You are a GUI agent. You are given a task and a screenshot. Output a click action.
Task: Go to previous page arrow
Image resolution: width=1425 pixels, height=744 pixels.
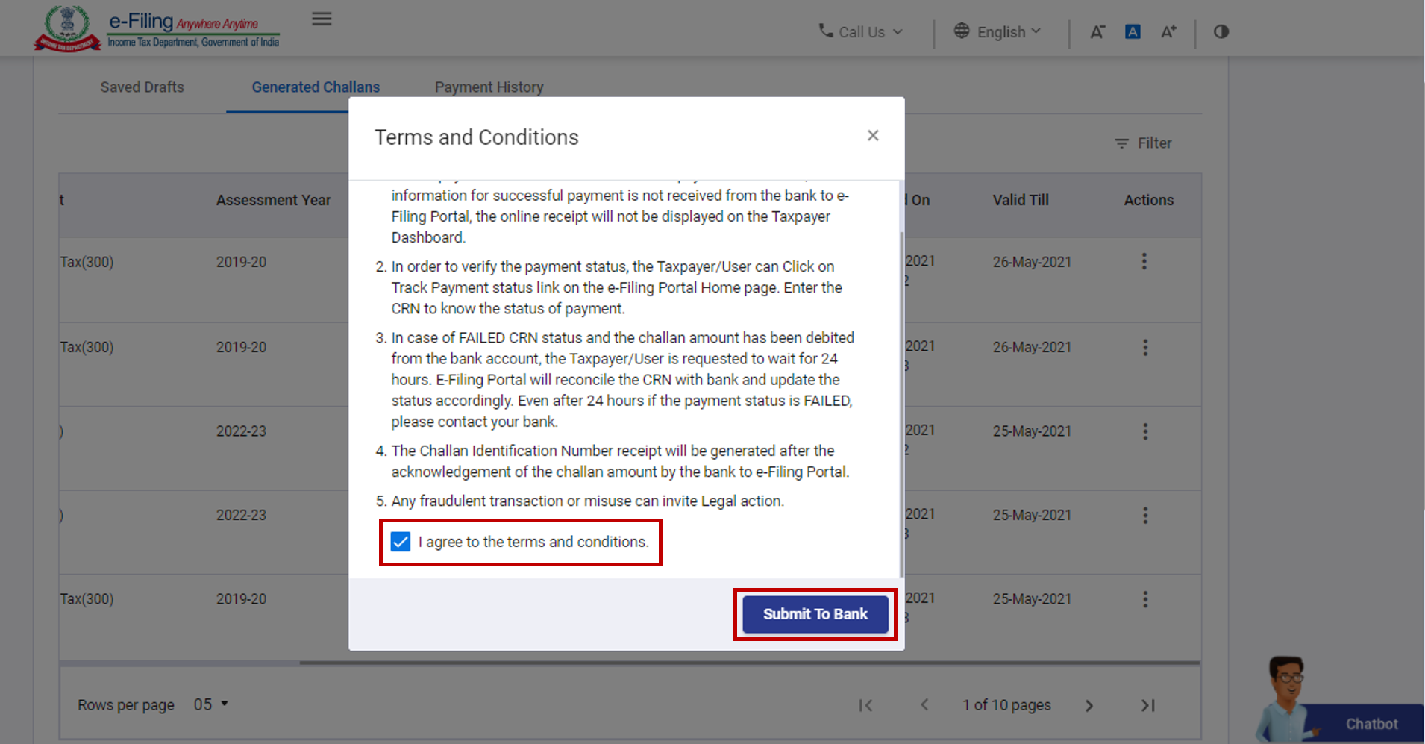pos(924,704)
